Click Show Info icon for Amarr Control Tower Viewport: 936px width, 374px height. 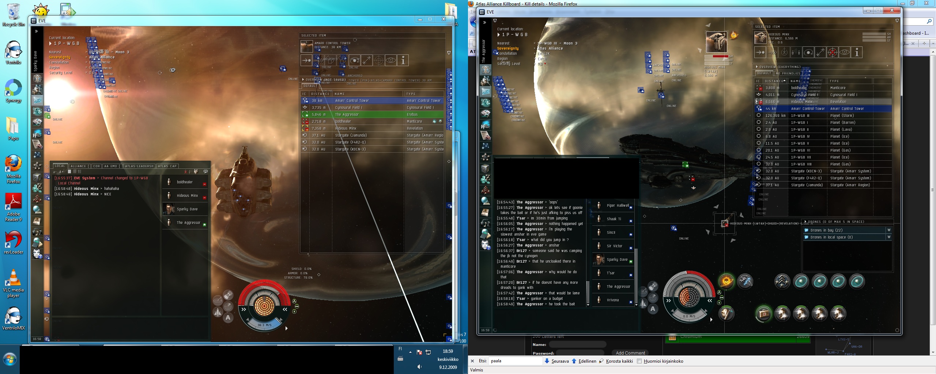[403, 60]
